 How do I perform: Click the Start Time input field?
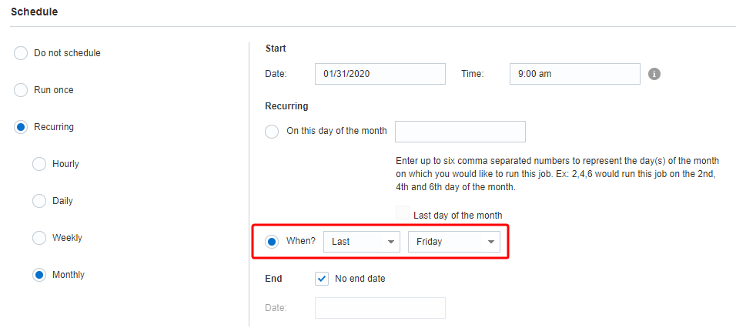point(574,74)
